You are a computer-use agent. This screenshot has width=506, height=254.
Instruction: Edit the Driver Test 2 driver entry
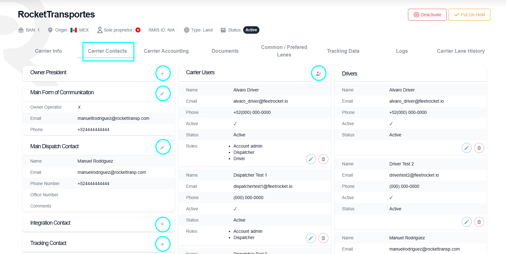point(467,222)
